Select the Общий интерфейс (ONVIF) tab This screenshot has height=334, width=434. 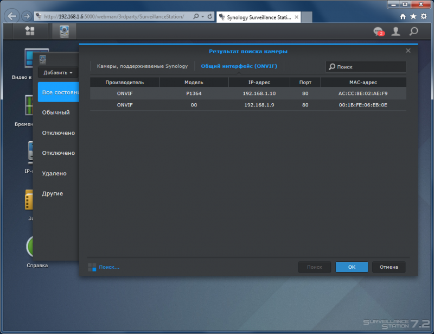click(x=239, y=66)
